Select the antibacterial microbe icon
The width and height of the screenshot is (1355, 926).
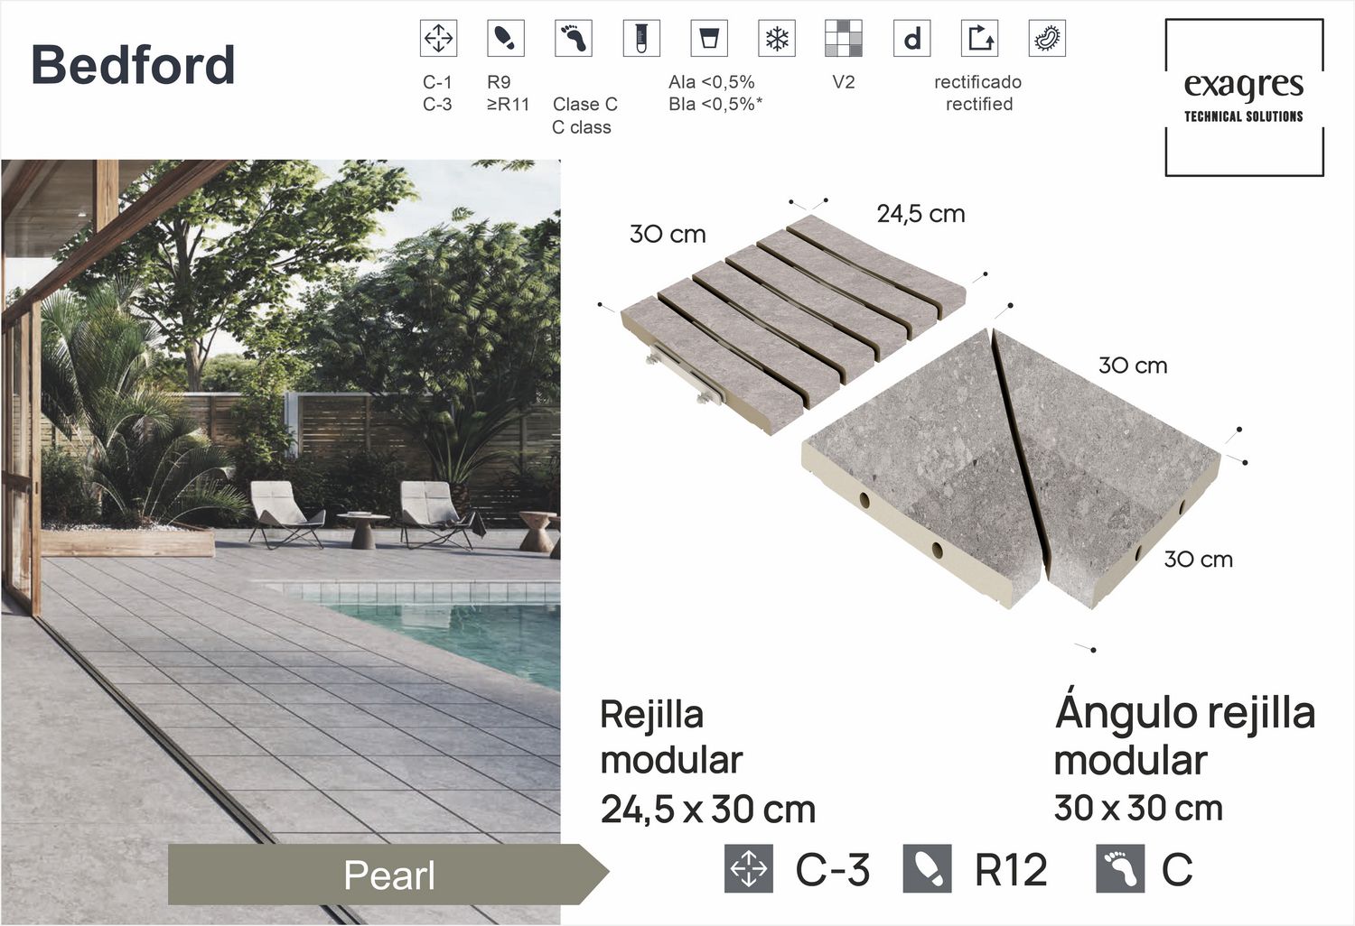pyautogui.click(x=1048, y=38)
